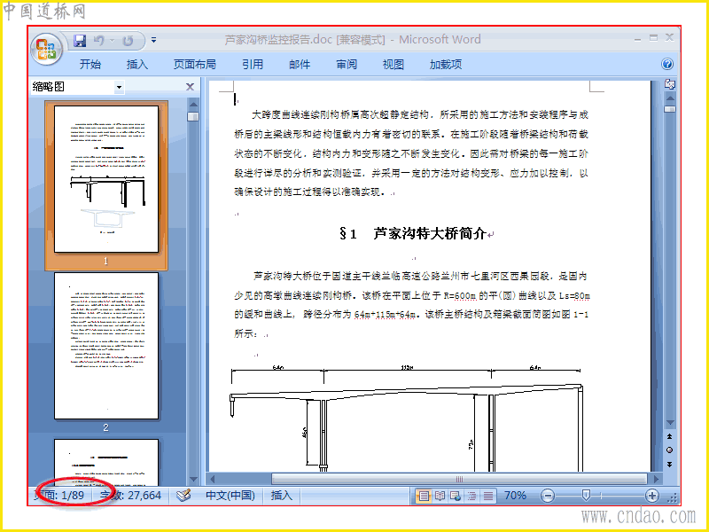Image resolution: width=709 pixels, height=532 pixels.
Task: Save the document with floppy disk icon
Action: coord(80,40)
